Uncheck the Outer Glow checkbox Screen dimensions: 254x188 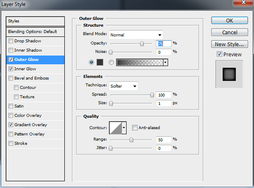(11, 59)
